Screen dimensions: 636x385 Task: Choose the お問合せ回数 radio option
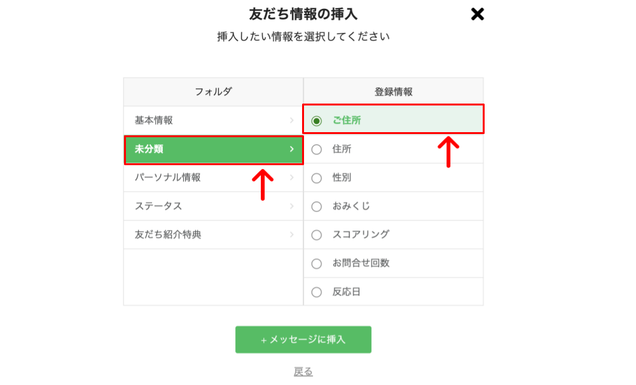coord(316,264)
